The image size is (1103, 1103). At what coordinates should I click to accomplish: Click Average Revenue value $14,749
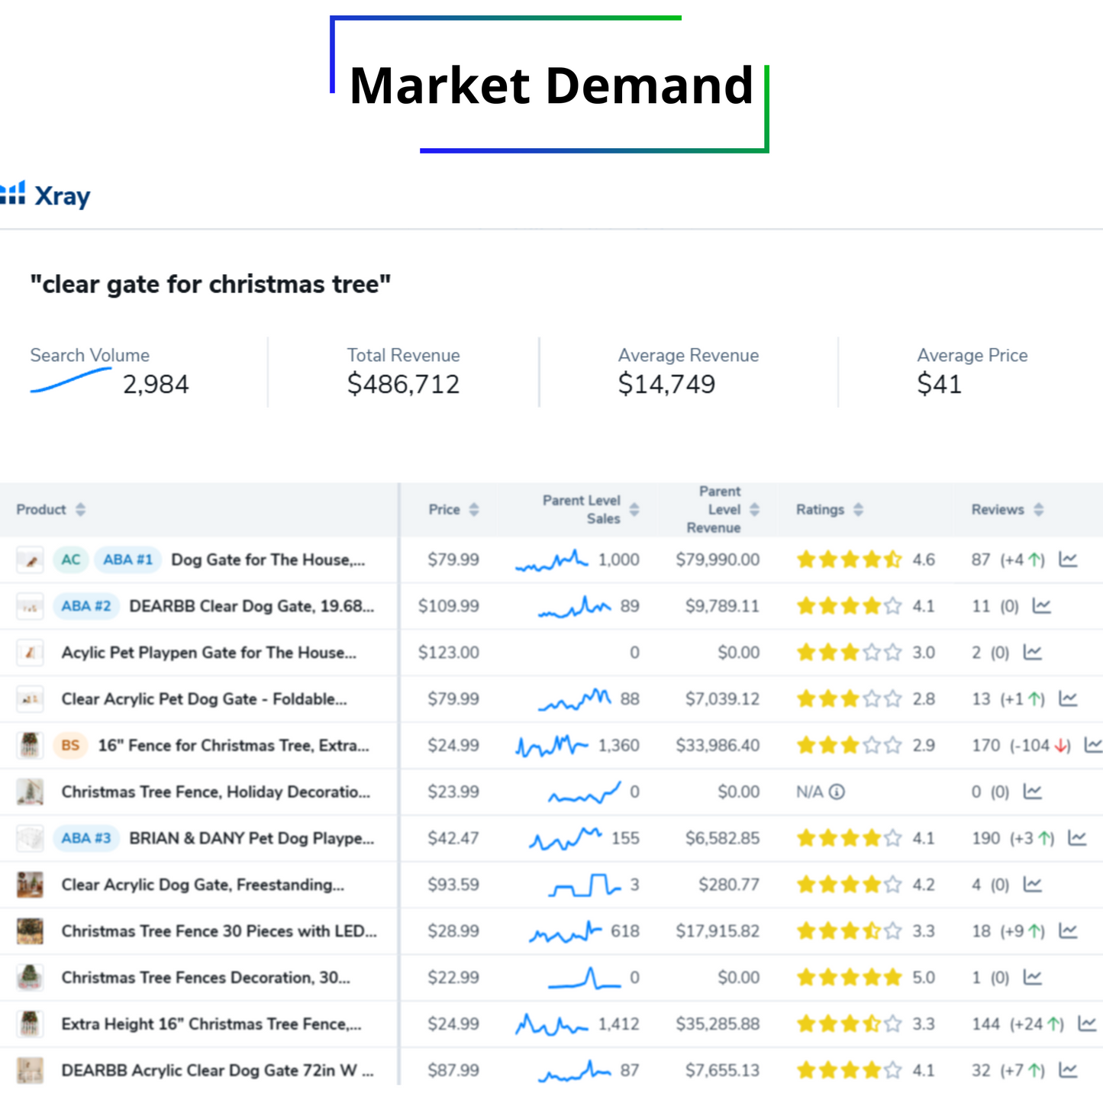[x=666, y=384]
